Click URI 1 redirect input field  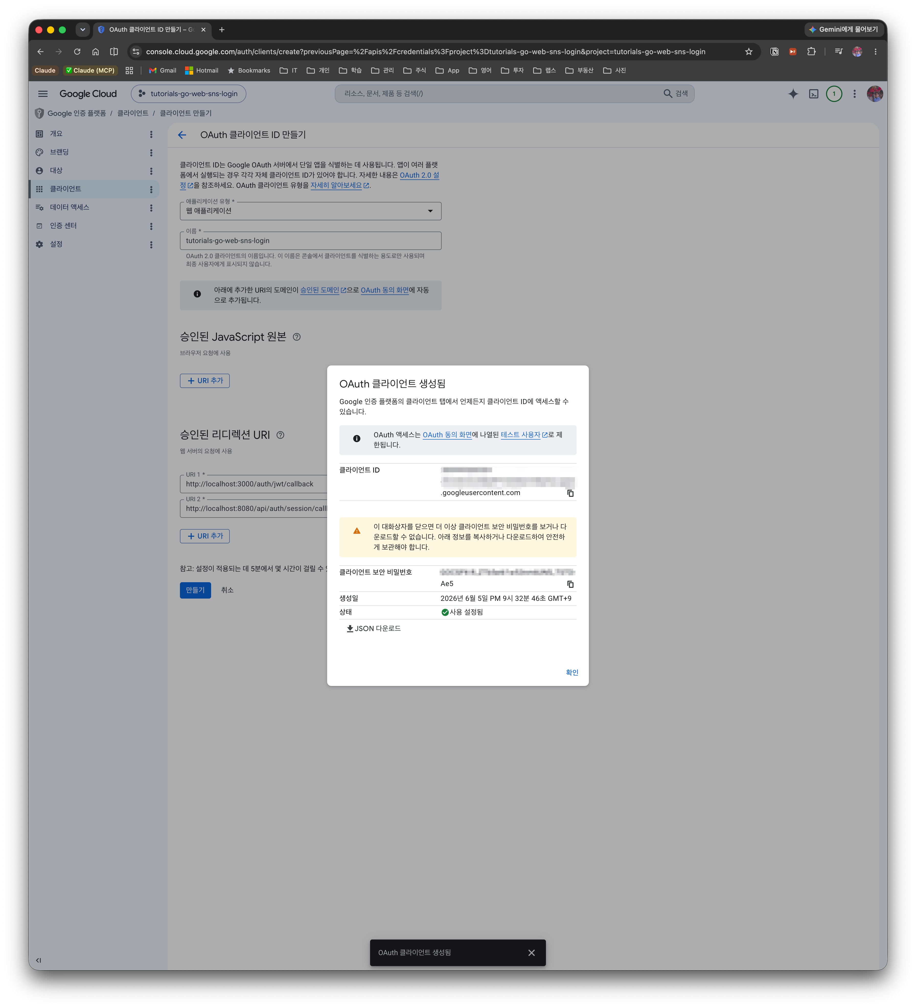[254, 485]
